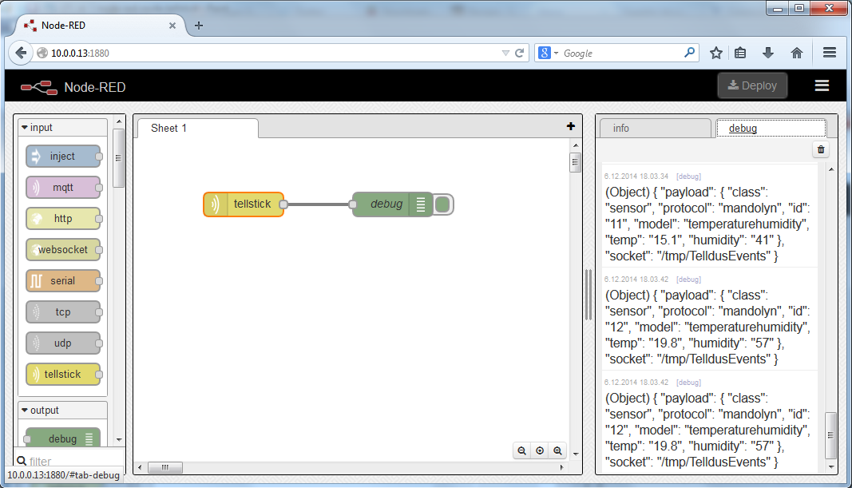Select the tcp input node
852x488 pixels.
62,312
